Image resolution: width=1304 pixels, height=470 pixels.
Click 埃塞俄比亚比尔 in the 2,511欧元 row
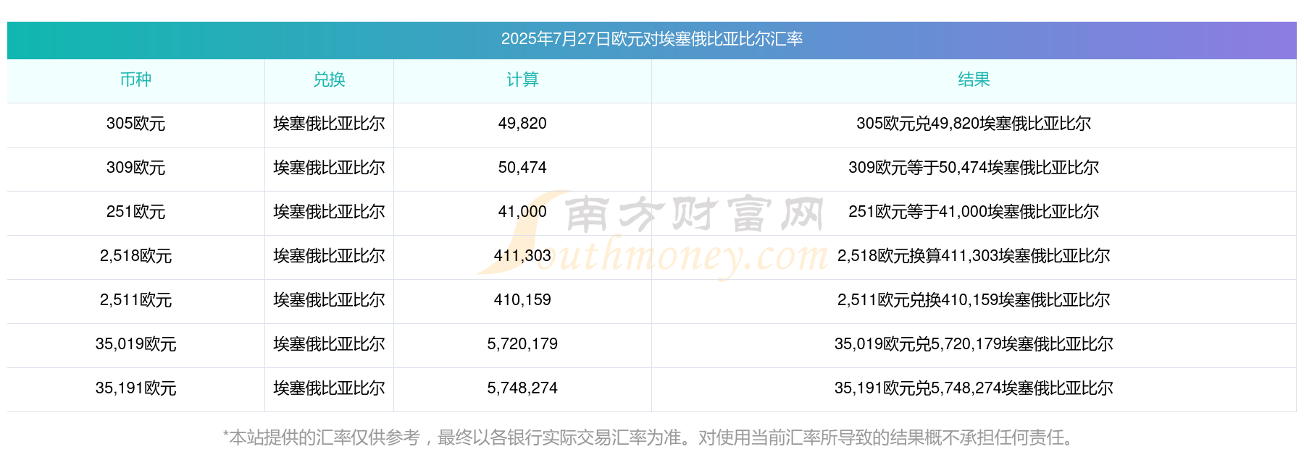pos(329,300)
